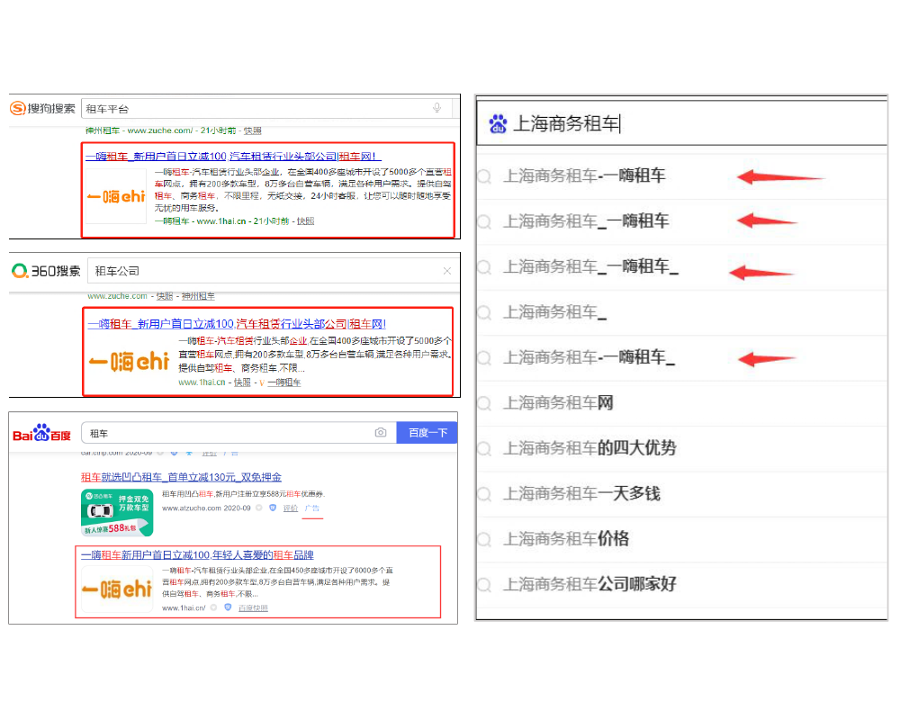Open 360 result 一嗨租车_新用户首日立减100 title link

point(237,324)
